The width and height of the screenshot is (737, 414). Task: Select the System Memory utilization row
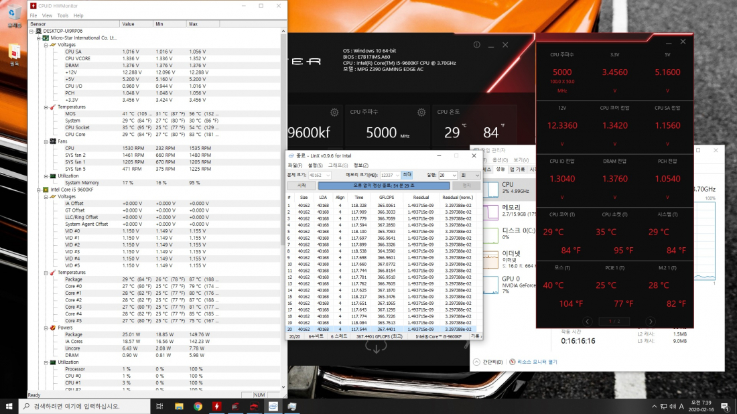155,183
